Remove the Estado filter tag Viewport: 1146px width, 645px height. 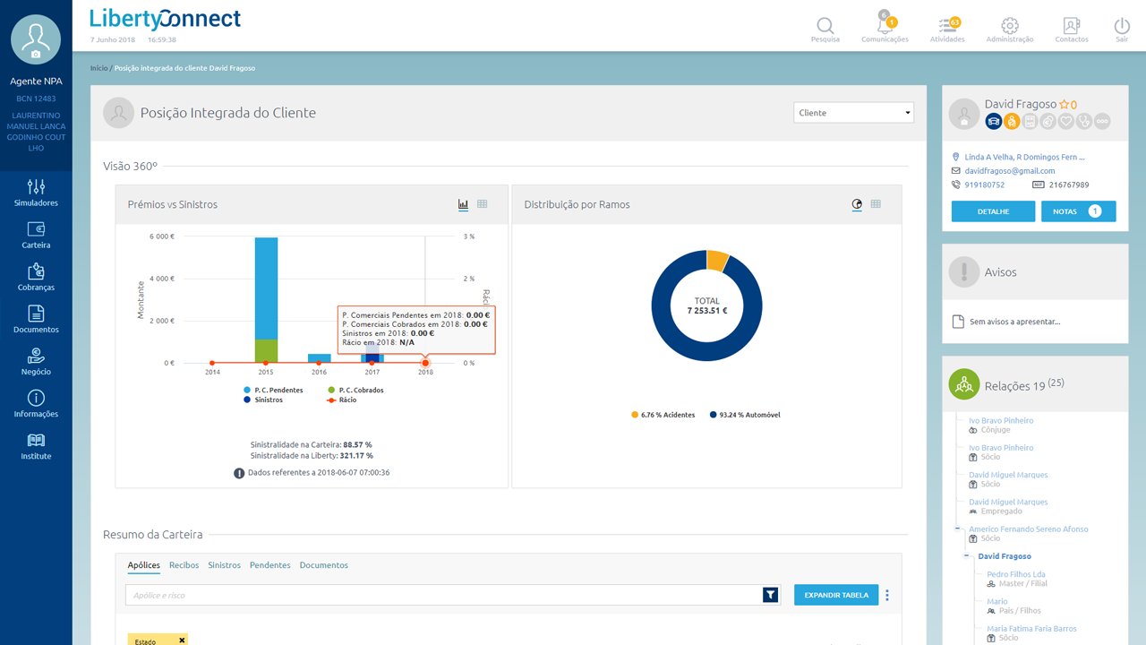(x=182, y=640)
